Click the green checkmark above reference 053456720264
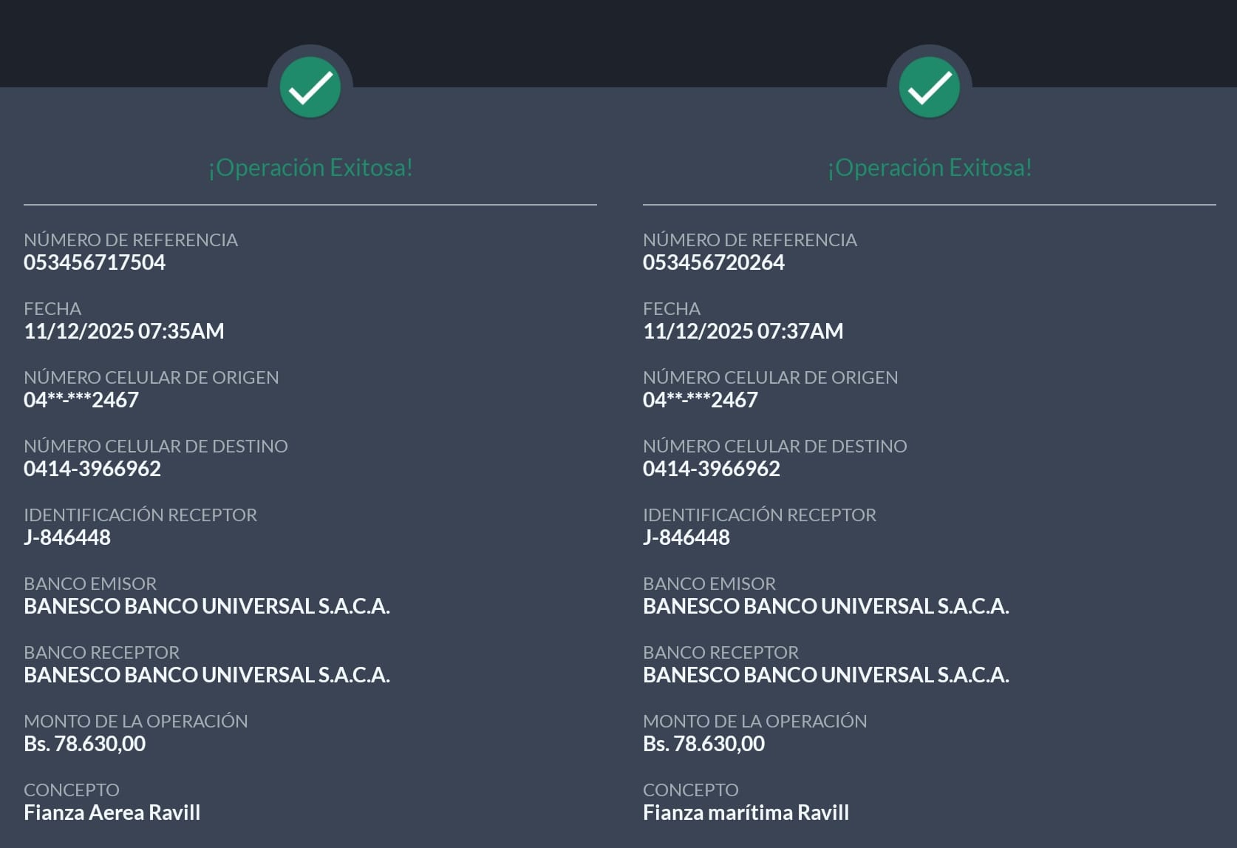This screenshot has width=1237, height=848. tap(929, 87)
